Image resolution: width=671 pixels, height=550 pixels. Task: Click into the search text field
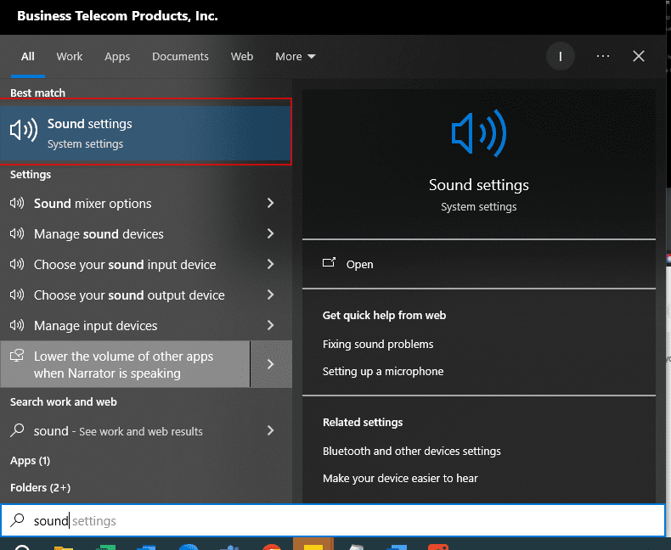click(x=340, y=520)
